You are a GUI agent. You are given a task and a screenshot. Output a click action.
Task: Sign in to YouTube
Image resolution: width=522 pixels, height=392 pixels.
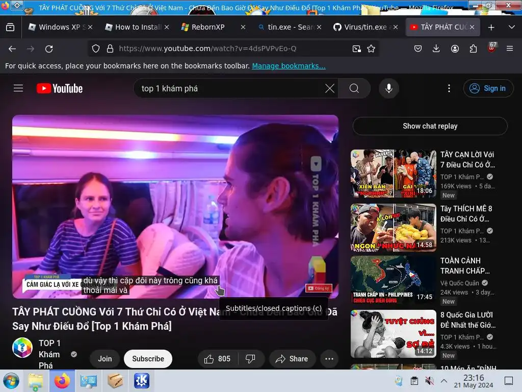coord(488,88)
